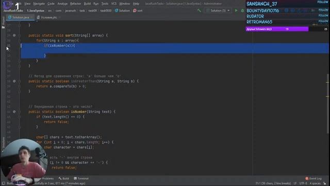Click the compareTo return statement line

point(61,86)
